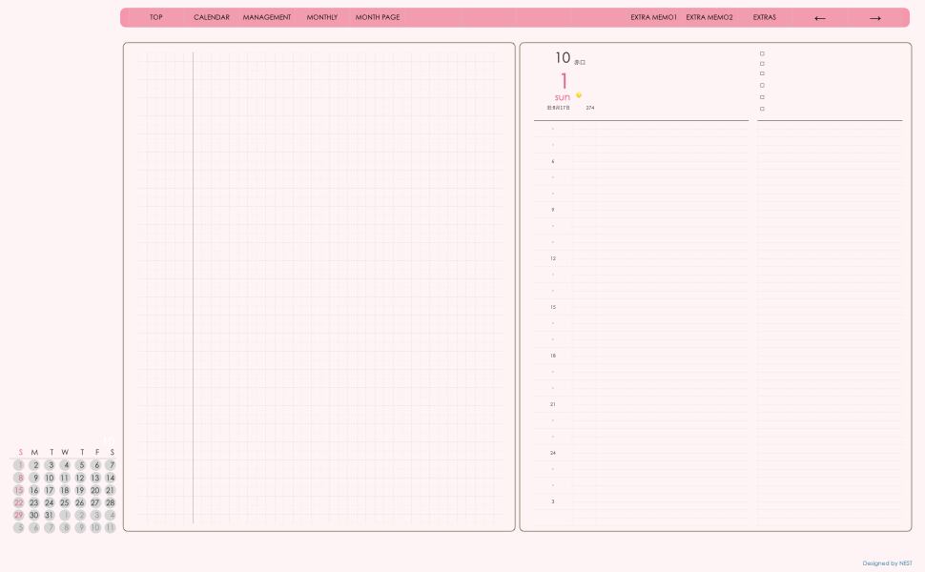Tick the second to-do checkbox

[x=762, y=64]
